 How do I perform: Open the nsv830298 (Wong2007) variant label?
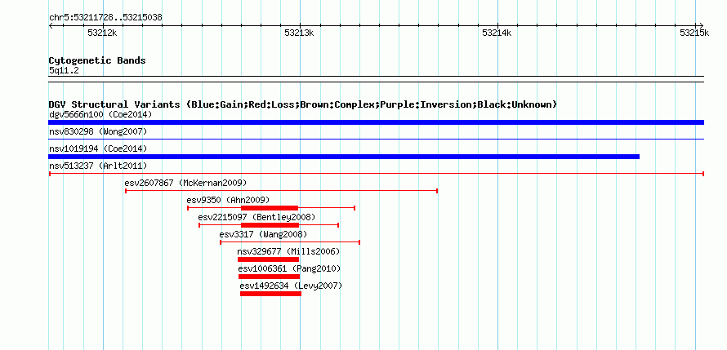(x=98, y=132)
